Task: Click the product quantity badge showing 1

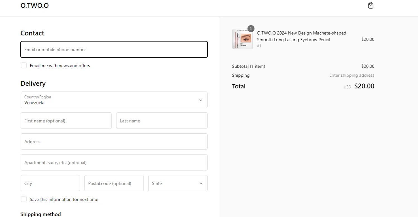Action: [x=251, y=29]
